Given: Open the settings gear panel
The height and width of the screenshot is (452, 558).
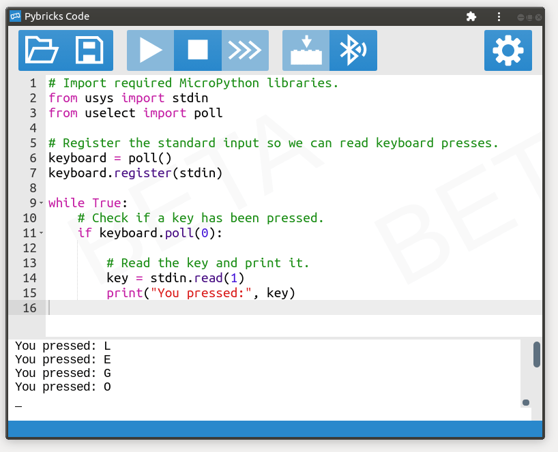Looking at the screenshot, I should [508, 50].
